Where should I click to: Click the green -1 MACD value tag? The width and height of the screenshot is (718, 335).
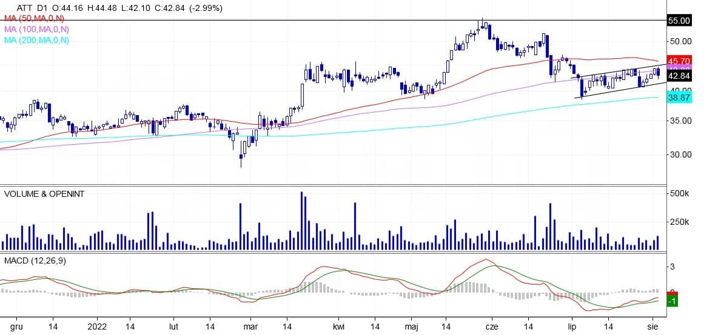point(671,301)
